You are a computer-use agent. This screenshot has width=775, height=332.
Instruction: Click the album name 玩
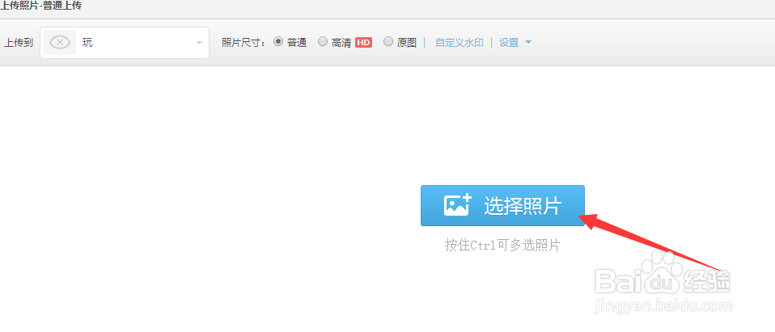[x=87, y=43]
